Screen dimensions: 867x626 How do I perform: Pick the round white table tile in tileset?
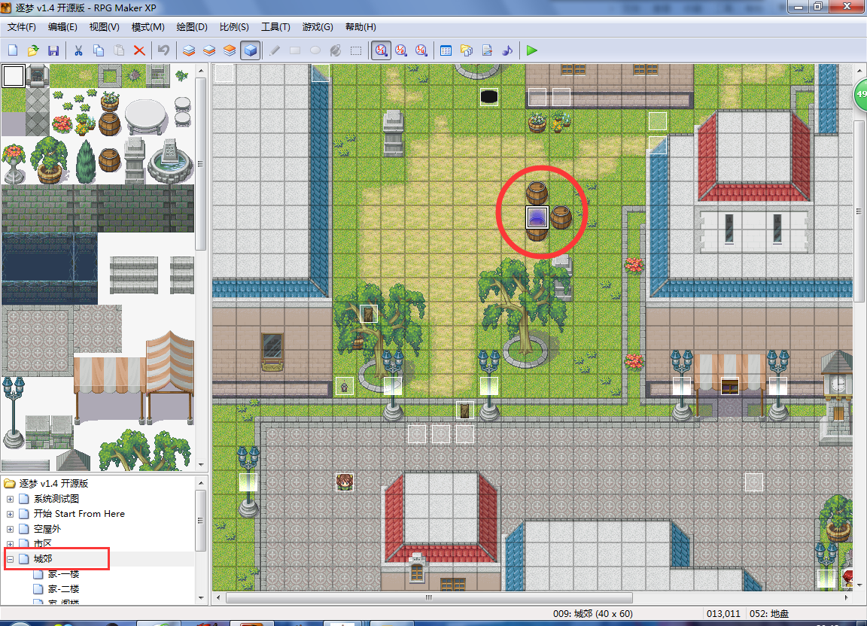tap(146, 117)
